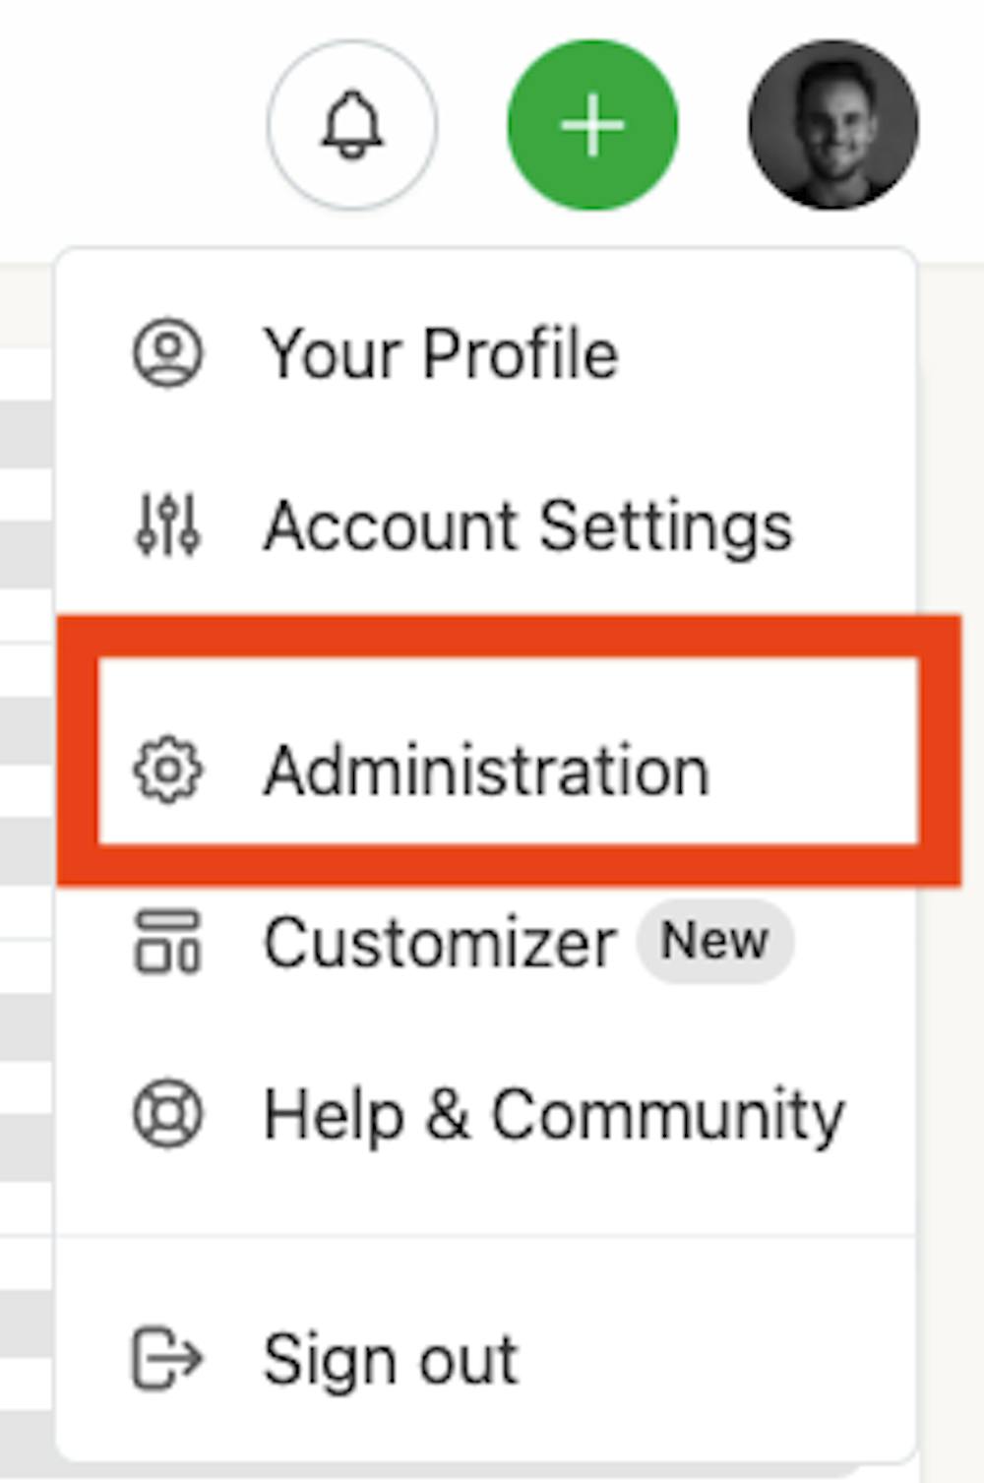Open Help & Community
Viewport: 984px width, 1483px height.
553,1114
